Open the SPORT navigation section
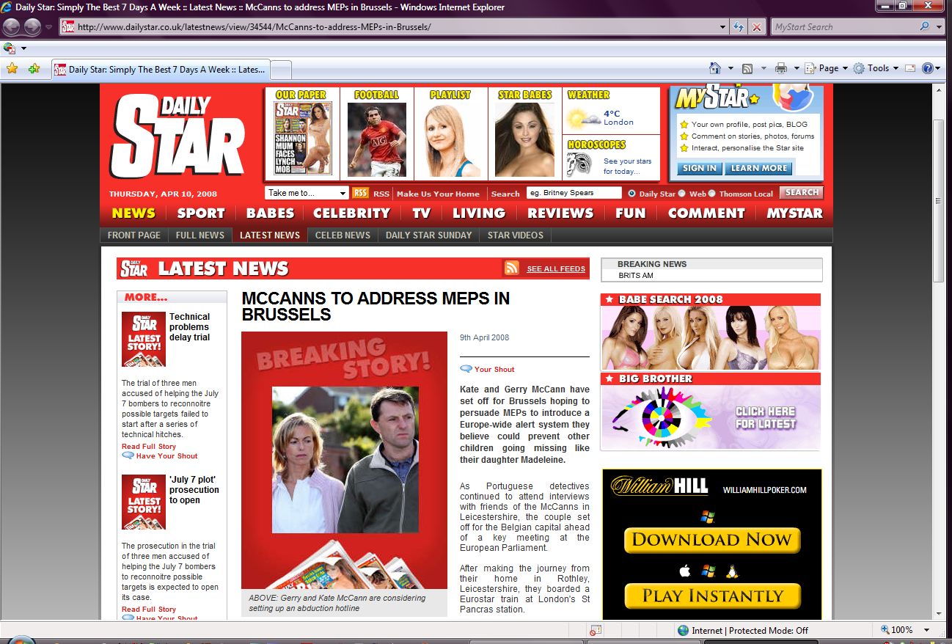This screenshot has width=952, height=644. click(200, 213)
